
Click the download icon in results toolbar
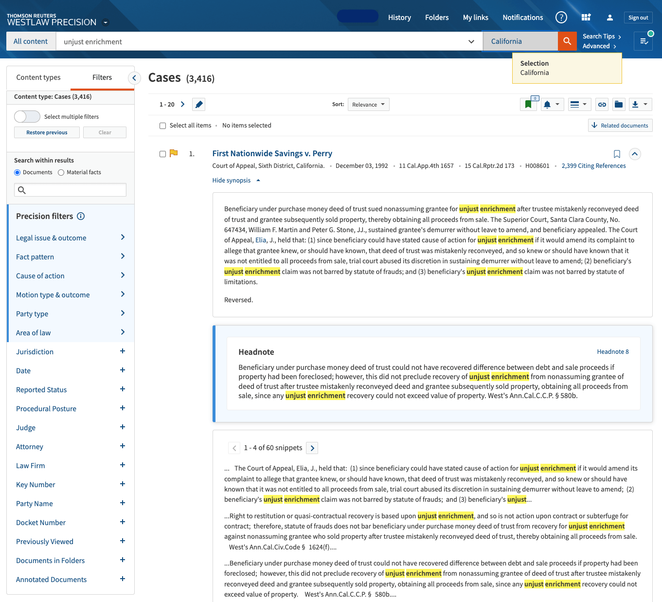[x=635, y=105]
